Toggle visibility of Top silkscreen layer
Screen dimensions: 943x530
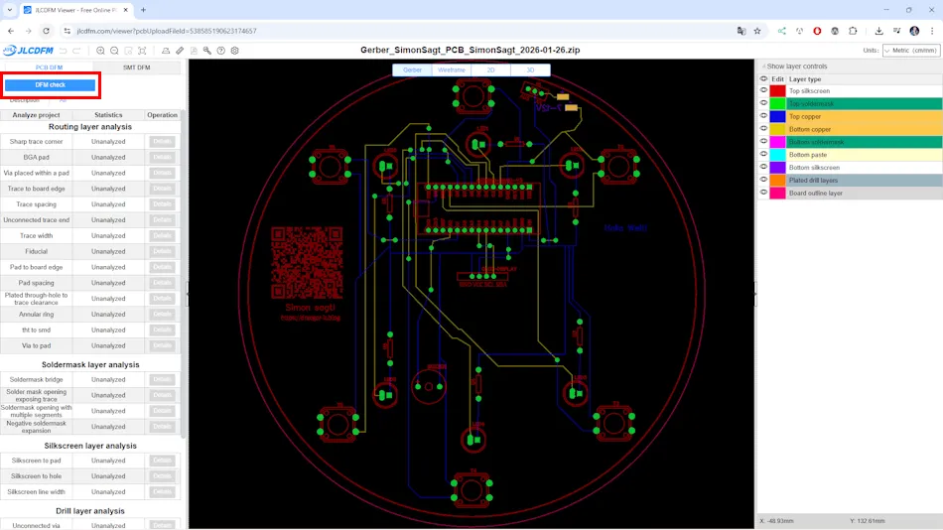(x=763, y=91)
